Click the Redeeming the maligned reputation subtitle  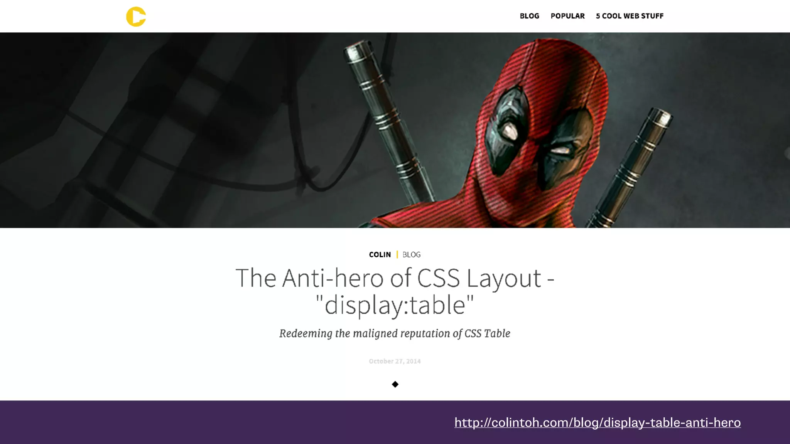(x=395, y=333)
